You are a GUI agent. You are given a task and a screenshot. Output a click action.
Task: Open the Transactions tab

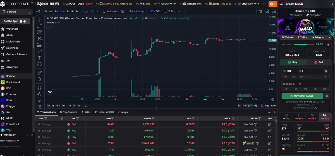click(46, 112)
